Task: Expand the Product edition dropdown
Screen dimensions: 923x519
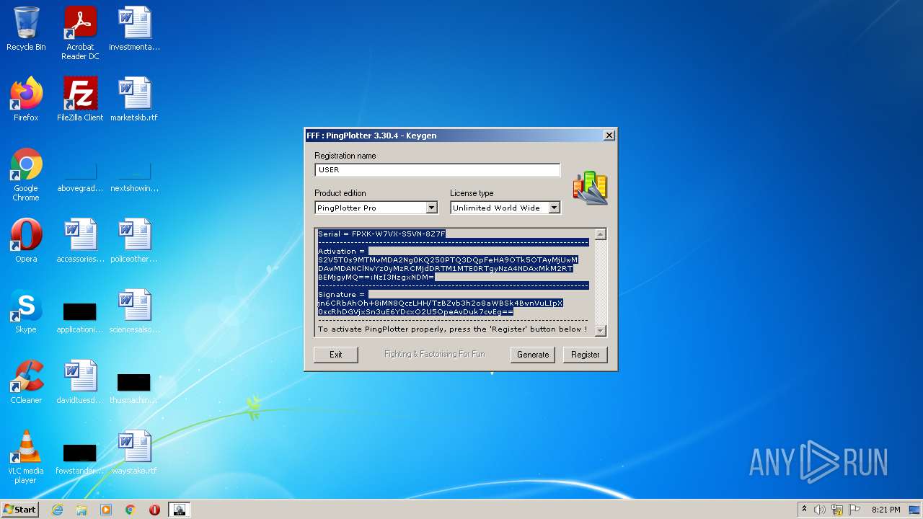Action: click(431, 208)
